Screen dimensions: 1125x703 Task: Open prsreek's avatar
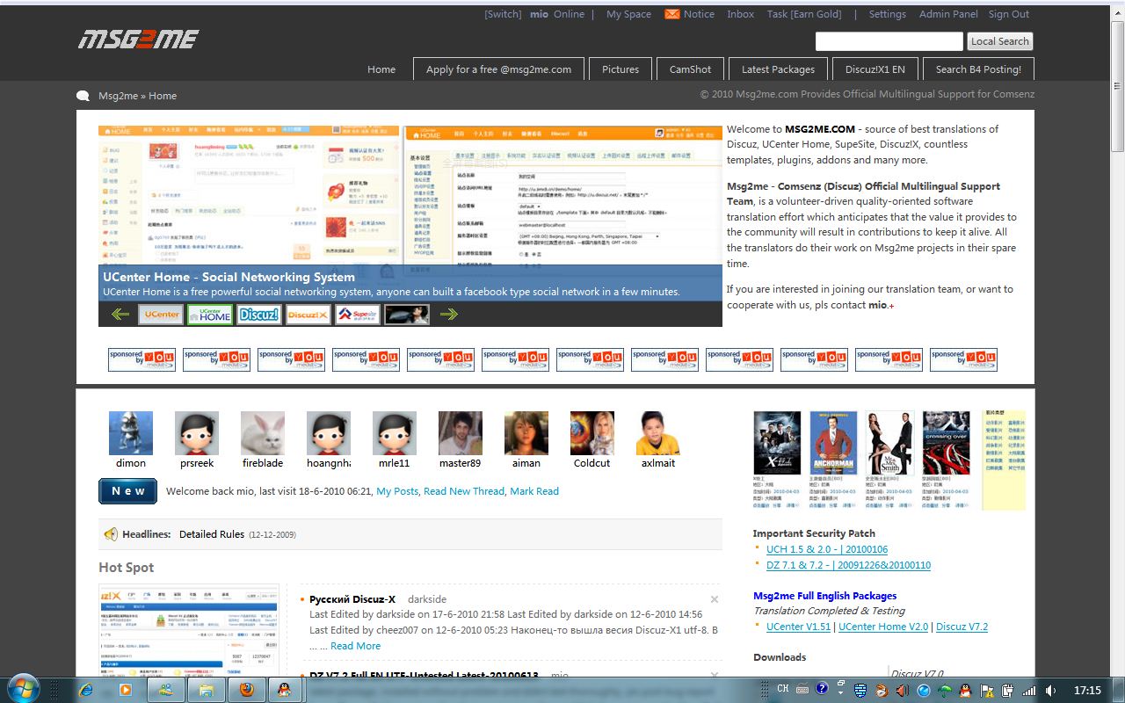pyautogui.click(x=197, y=433)
